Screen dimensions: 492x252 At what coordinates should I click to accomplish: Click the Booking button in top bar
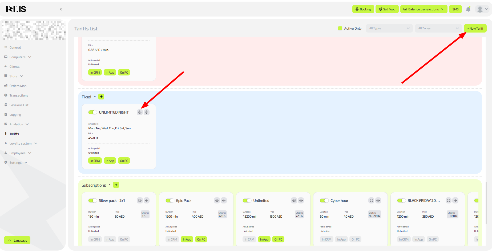click(363, 9)
